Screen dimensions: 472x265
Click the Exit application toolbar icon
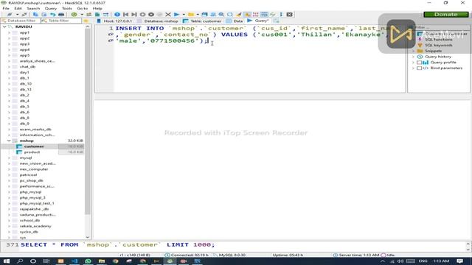(x=289, y=15)
